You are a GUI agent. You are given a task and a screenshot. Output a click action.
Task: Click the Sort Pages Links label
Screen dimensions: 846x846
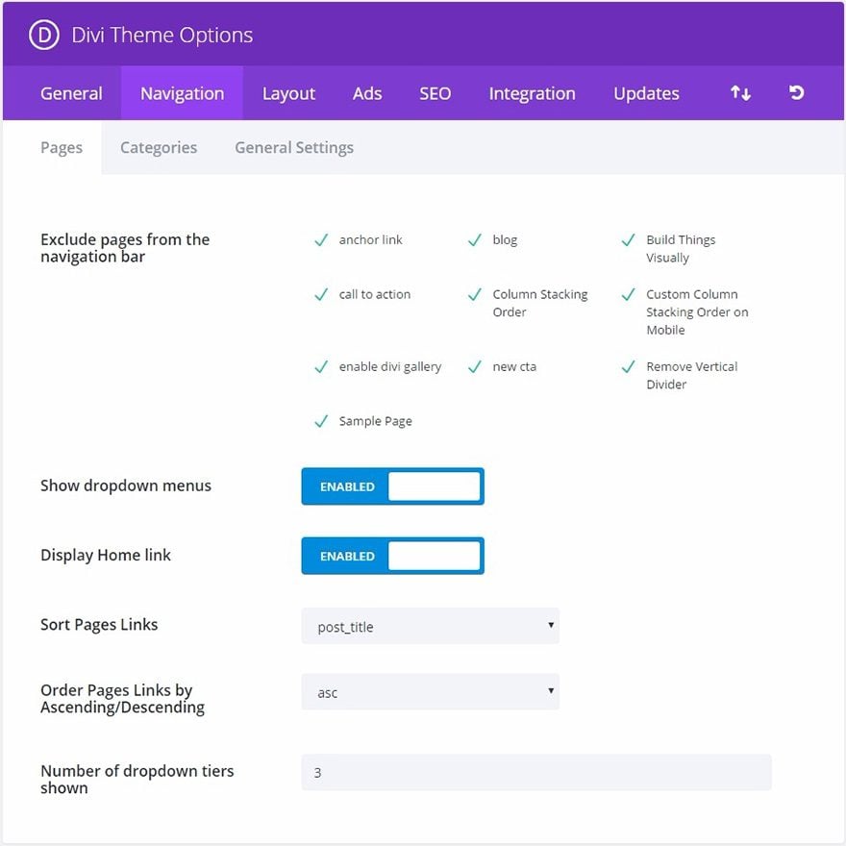click(x=99, y=624)
